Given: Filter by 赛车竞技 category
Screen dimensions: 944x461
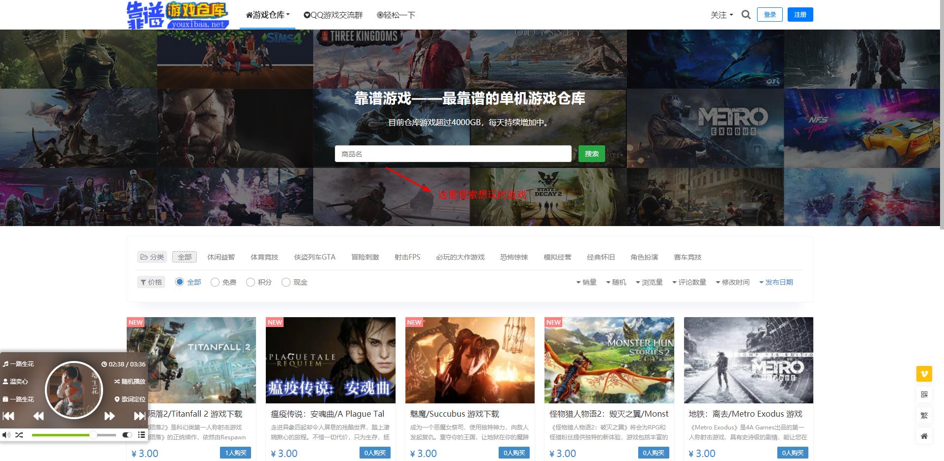Looking at the screenshot, I should tap(688, 257).
